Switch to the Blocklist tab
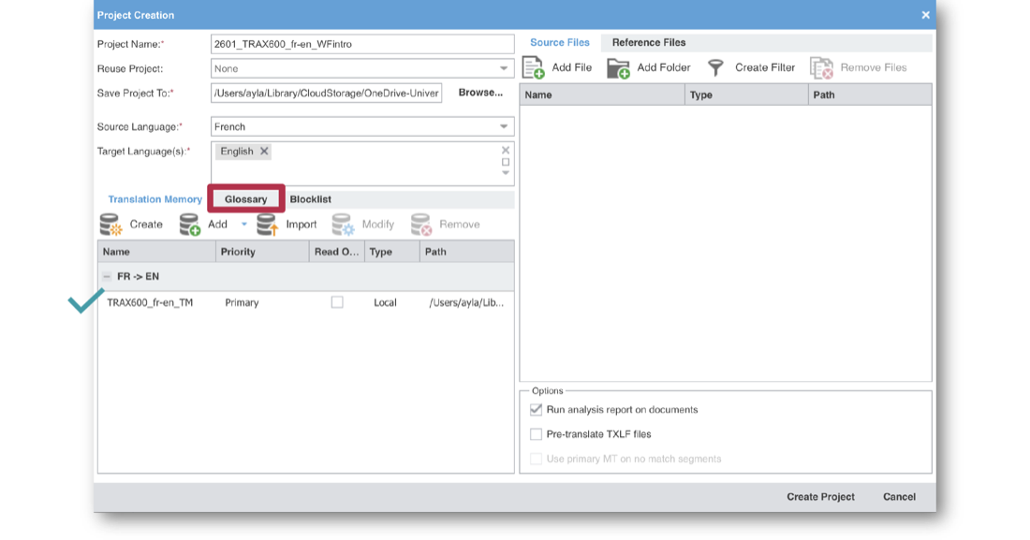This screenshot has width=1030, height=540. pos(310,199)
